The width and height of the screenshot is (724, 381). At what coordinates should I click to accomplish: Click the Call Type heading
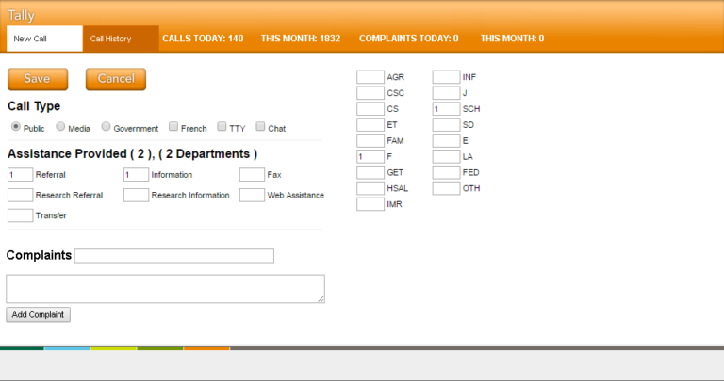[x=34, y=106]
